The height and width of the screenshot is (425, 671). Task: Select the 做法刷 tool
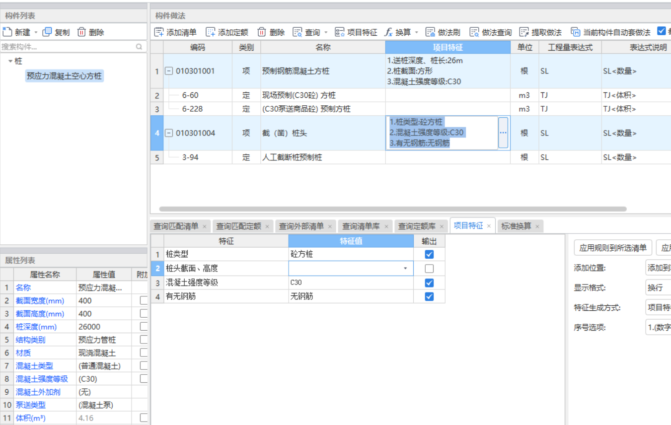point(443,32)
